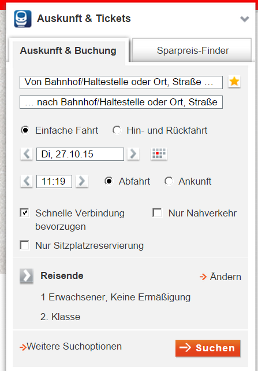Go to previous day with left arrow
258x371 pixels.
[x=27, y=154]
